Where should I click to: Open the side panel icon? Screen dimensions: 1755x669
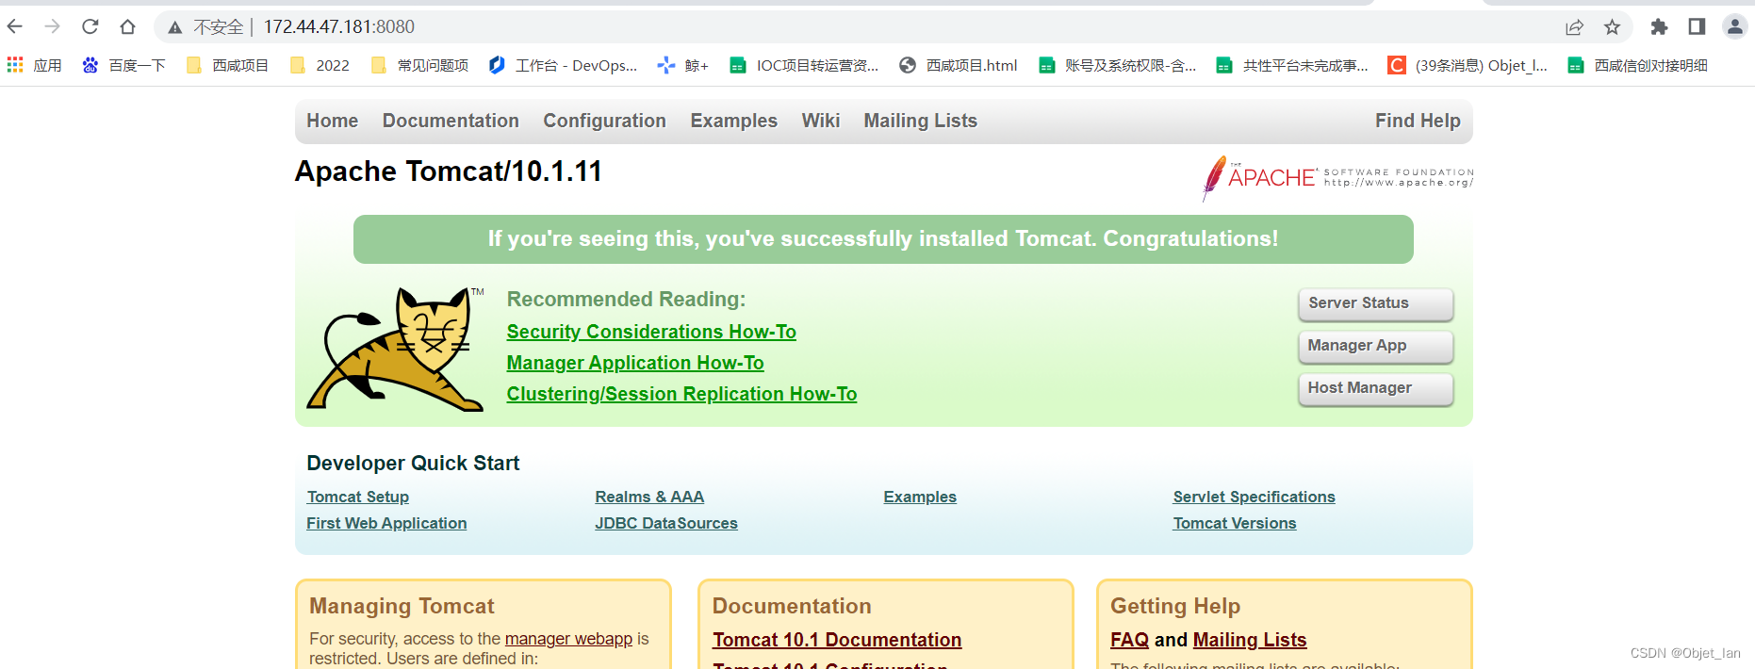click(1697, 26)
